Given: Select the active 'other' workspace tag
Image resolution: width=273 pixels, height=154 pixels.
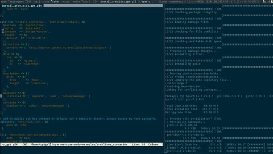Looking at the screenshot, I should (55, 2).
